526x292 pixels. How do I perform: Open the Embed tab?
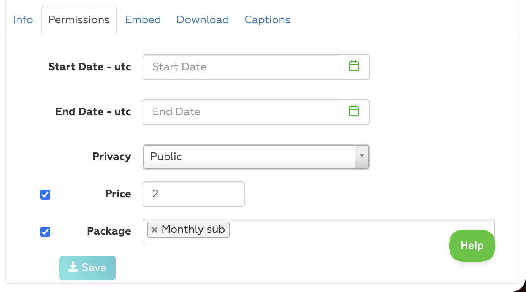143,20
